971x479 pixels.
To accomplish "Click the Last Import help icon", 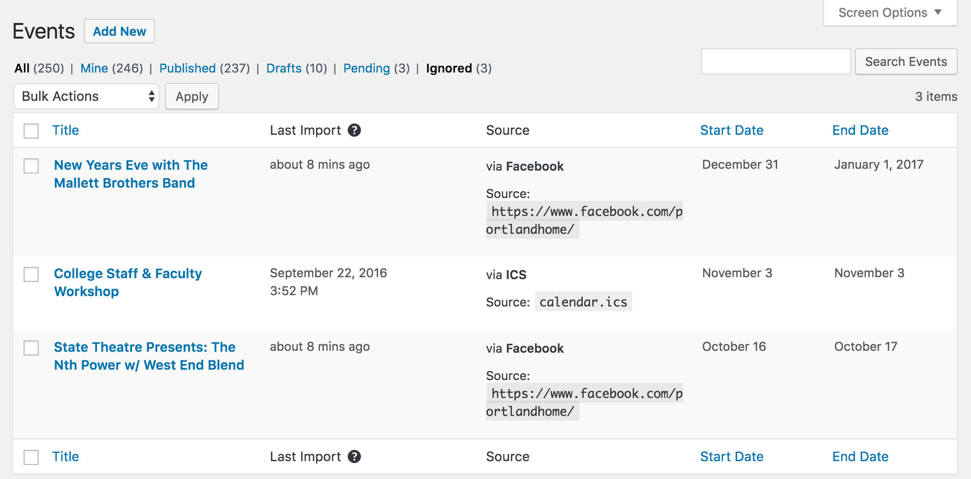I will tap(355, 130).
